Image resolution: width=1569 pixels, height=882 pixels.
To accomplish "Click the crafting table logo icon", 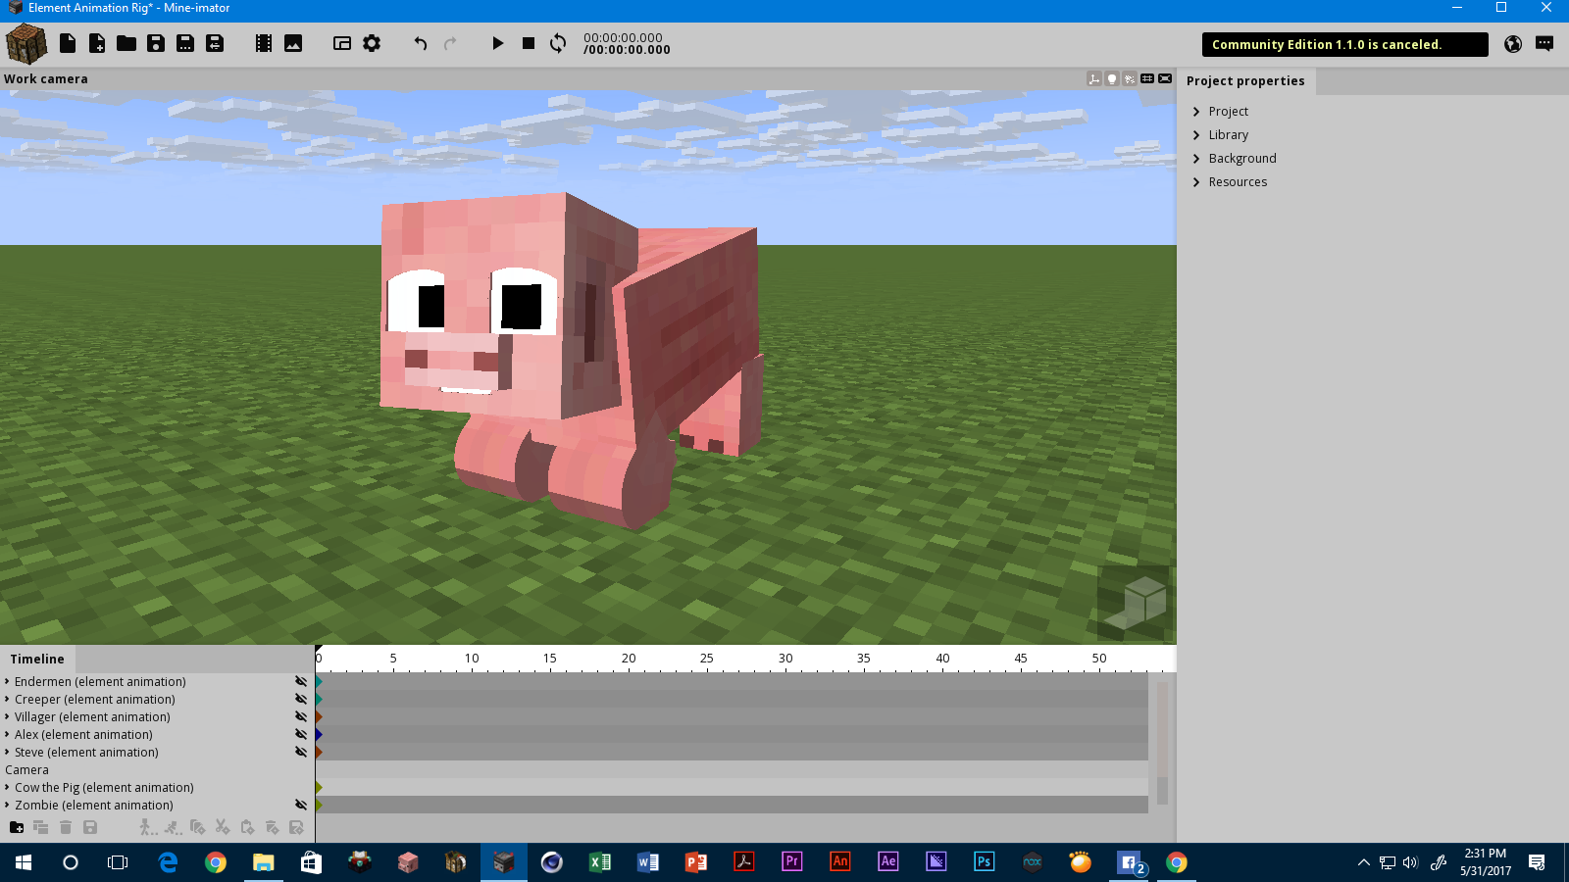I will [x=26, y=44].
